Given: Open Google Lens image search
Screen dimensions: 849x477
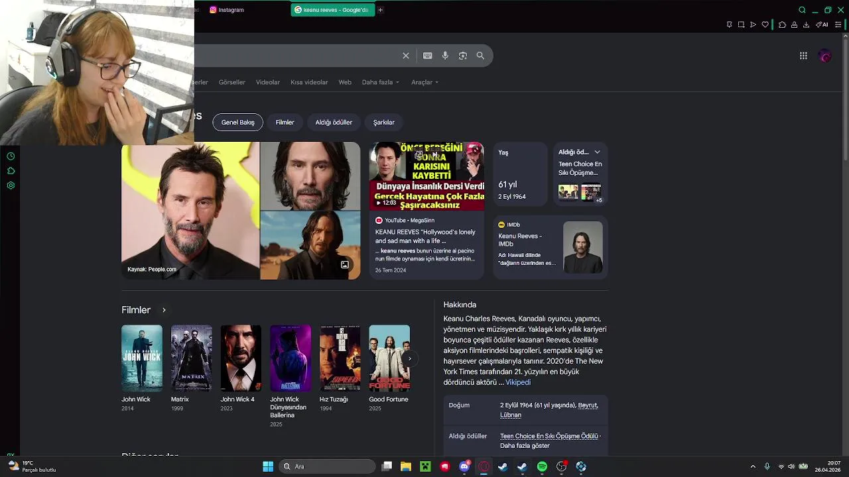Looking at the screenshot, I should pyautogui.click(x=463, y=56).
